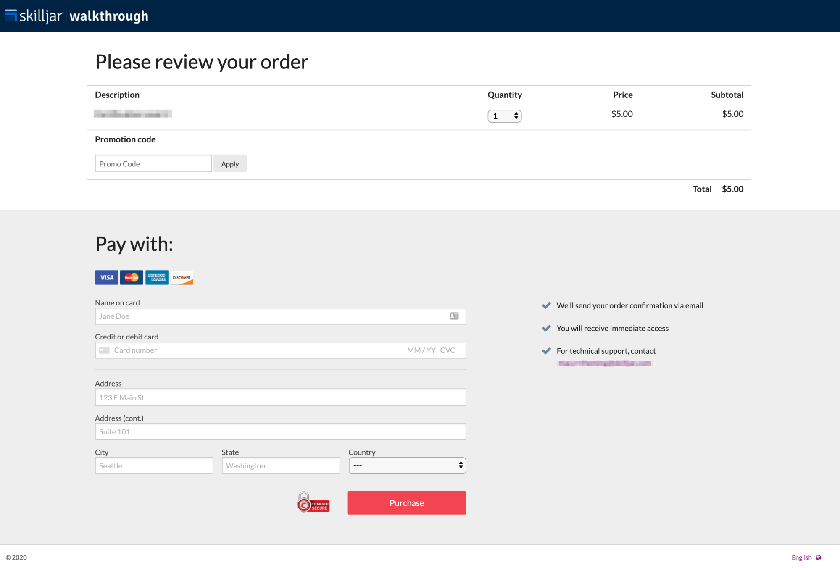
Task: Click the American Express card icon
Action: pyautogui.click(x=157, y=277)
